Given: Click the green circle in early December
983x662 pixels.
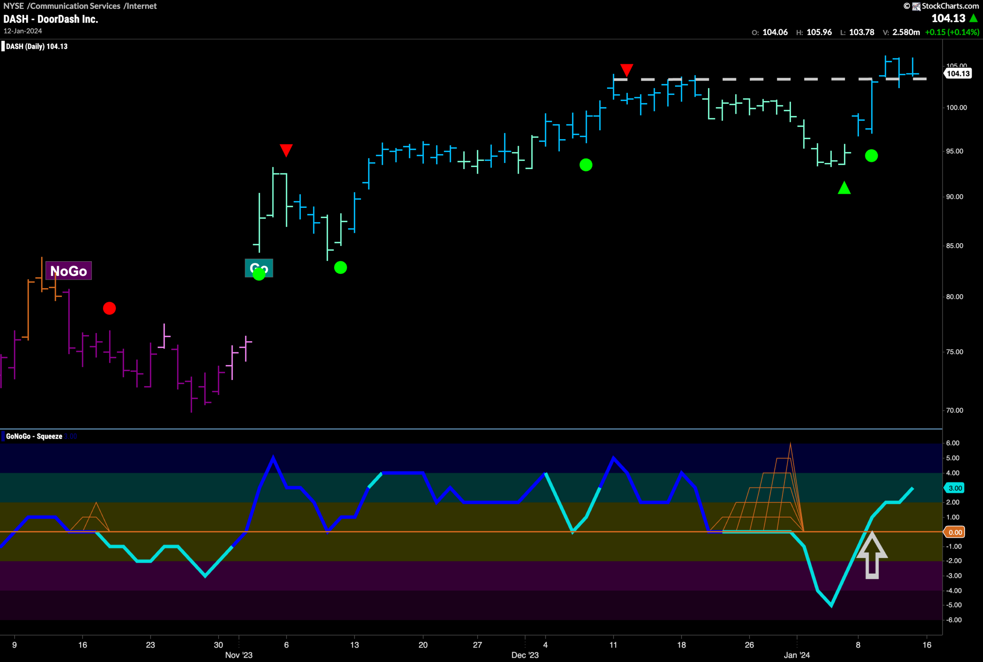Looking at the screenshot, I should [x=586, y=165].
